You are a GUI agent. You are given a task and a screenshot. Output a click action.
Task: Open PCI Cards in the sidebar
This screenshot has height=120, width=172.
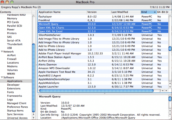coord(13,22)
